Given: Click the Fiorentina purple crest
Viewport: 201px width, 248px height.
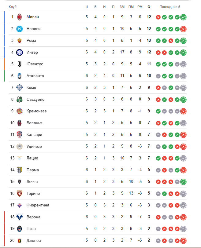Looking at the screenshot, I should coord(20,205).
